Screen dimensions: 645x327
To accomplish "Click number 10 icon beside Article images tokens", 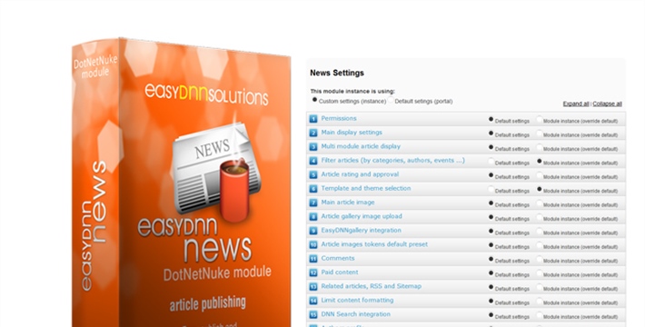I will (x=313, y=244).
